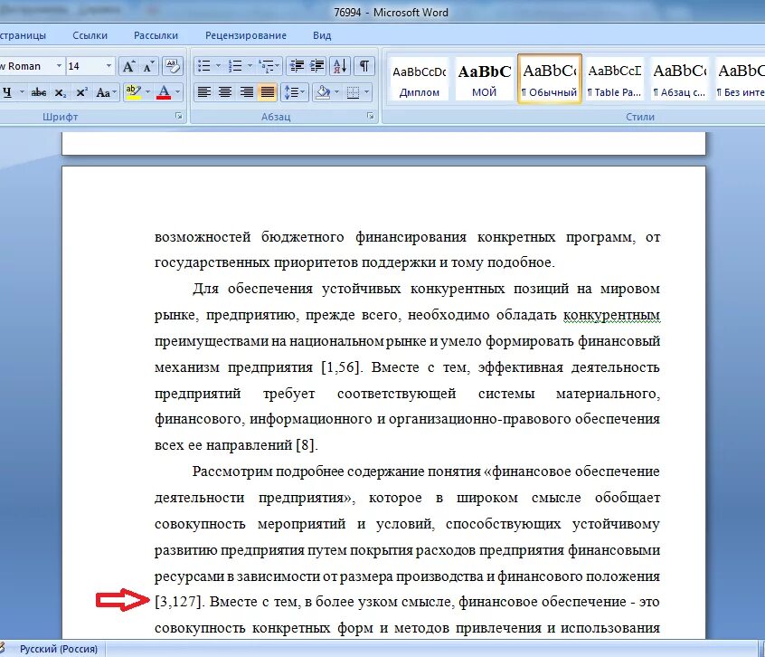This screenshot has width=765, height=657.
Task: Open the borders dropdown arrow
Action: [x=366, y=91]
